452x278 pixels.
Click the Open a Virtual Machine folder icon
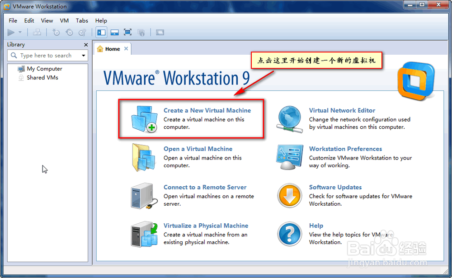(144, 157)
